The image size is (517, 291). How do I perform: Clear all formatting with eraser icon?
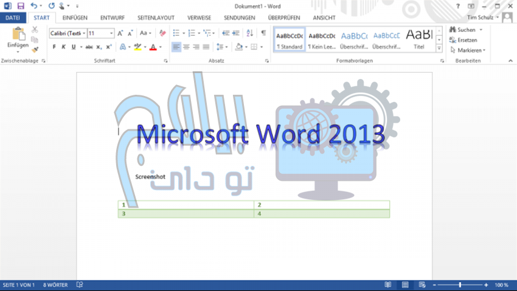coord(162,33)
